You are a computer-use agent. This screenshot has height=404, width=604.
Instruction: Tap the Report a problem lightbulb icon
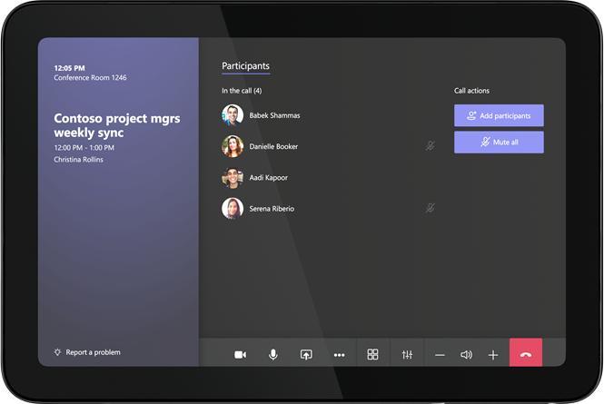click(x=57, y=352)
